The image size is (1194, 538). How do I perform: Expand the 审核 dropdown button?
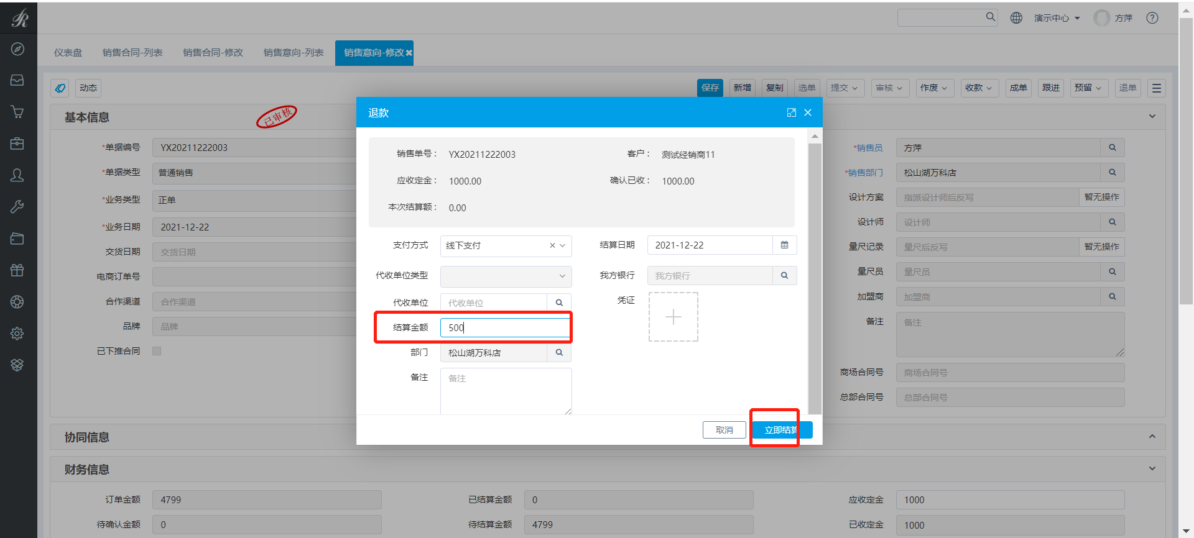click(889, 88)
